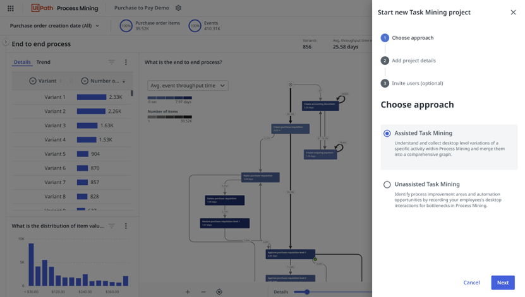The width and height of the screenshot is (525, 297).
Task: Open three-dot menu of item value distribution chart
Action: click(x=126, y=226)
